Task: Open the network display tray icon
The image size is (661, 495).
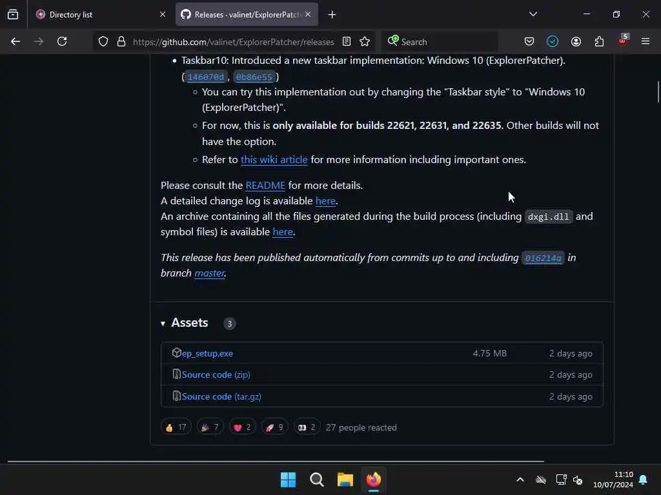Action: pyautogui.click(x=561, y=480)
